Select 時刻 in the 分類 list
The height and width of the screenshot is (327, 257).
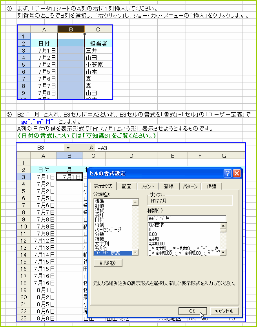point(113,225)
